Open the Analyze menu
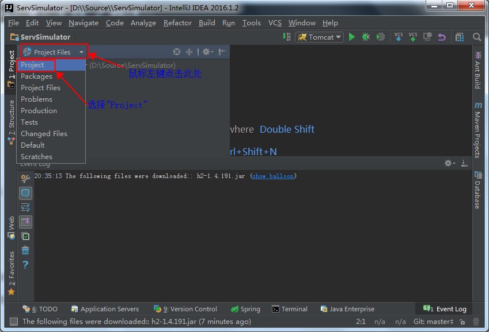Viewport: 489px width, 332px height. 143,23
